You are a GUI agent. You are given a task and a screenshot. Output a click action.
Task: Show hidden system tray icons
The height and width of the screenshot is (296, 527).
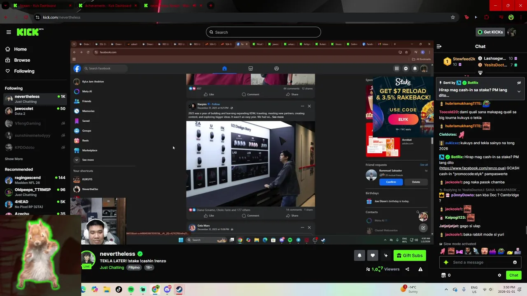point(446,289)
